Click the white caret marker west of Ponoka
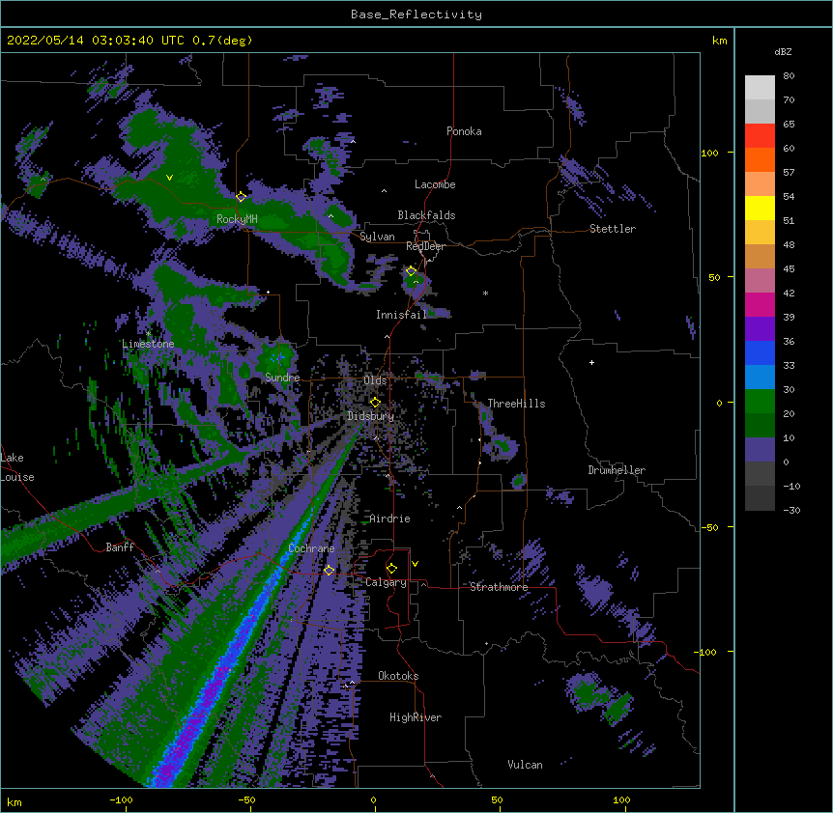The width and height of the screenshot is (833, 813). [x=353, y=142]
